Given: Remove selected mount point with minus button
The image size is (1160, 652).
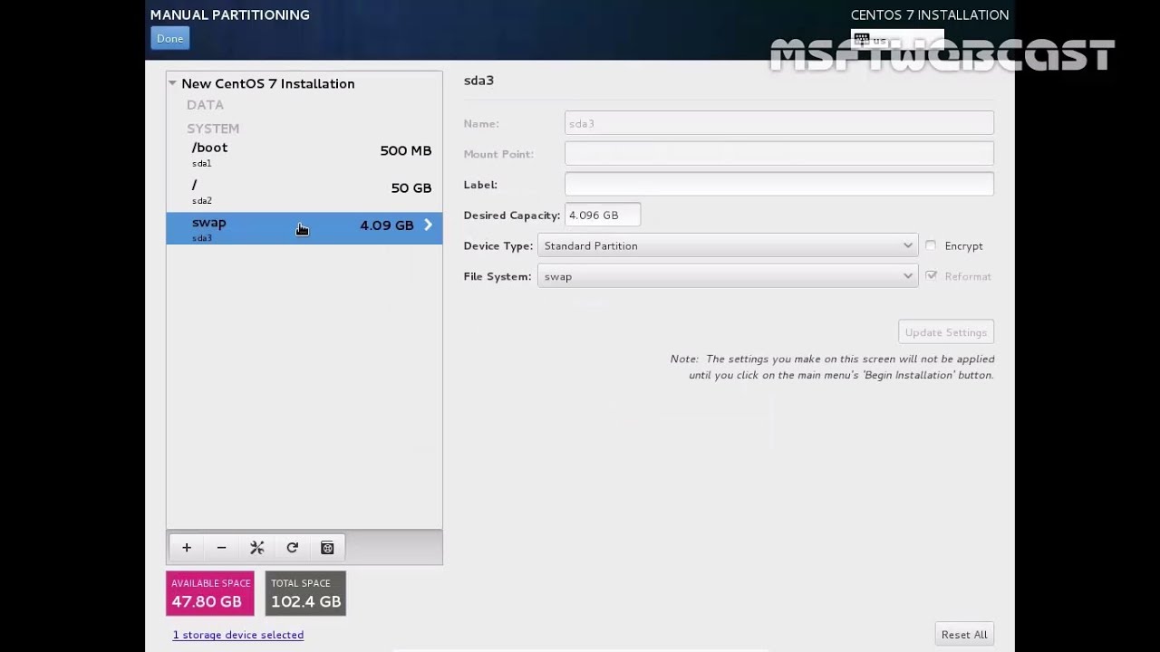Looking at the screenshot, I should coord(221,548).
